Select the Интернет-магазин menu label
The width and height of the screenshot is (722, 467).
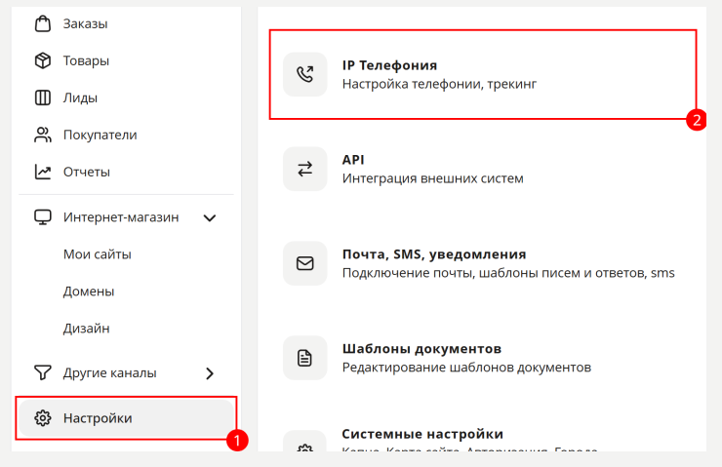click(x=121, y=217)
